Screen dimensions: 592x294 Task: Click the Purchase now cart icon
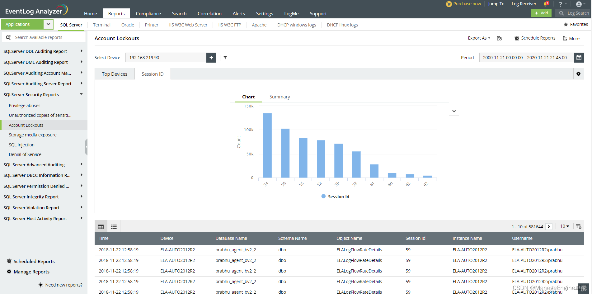coord(449,4)
